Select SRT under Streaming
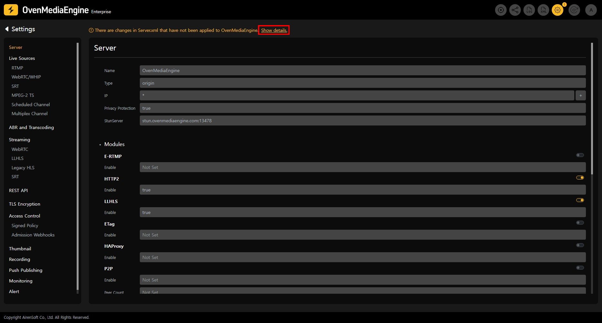Screen dimensions: 602x323 tap(15, 177)
